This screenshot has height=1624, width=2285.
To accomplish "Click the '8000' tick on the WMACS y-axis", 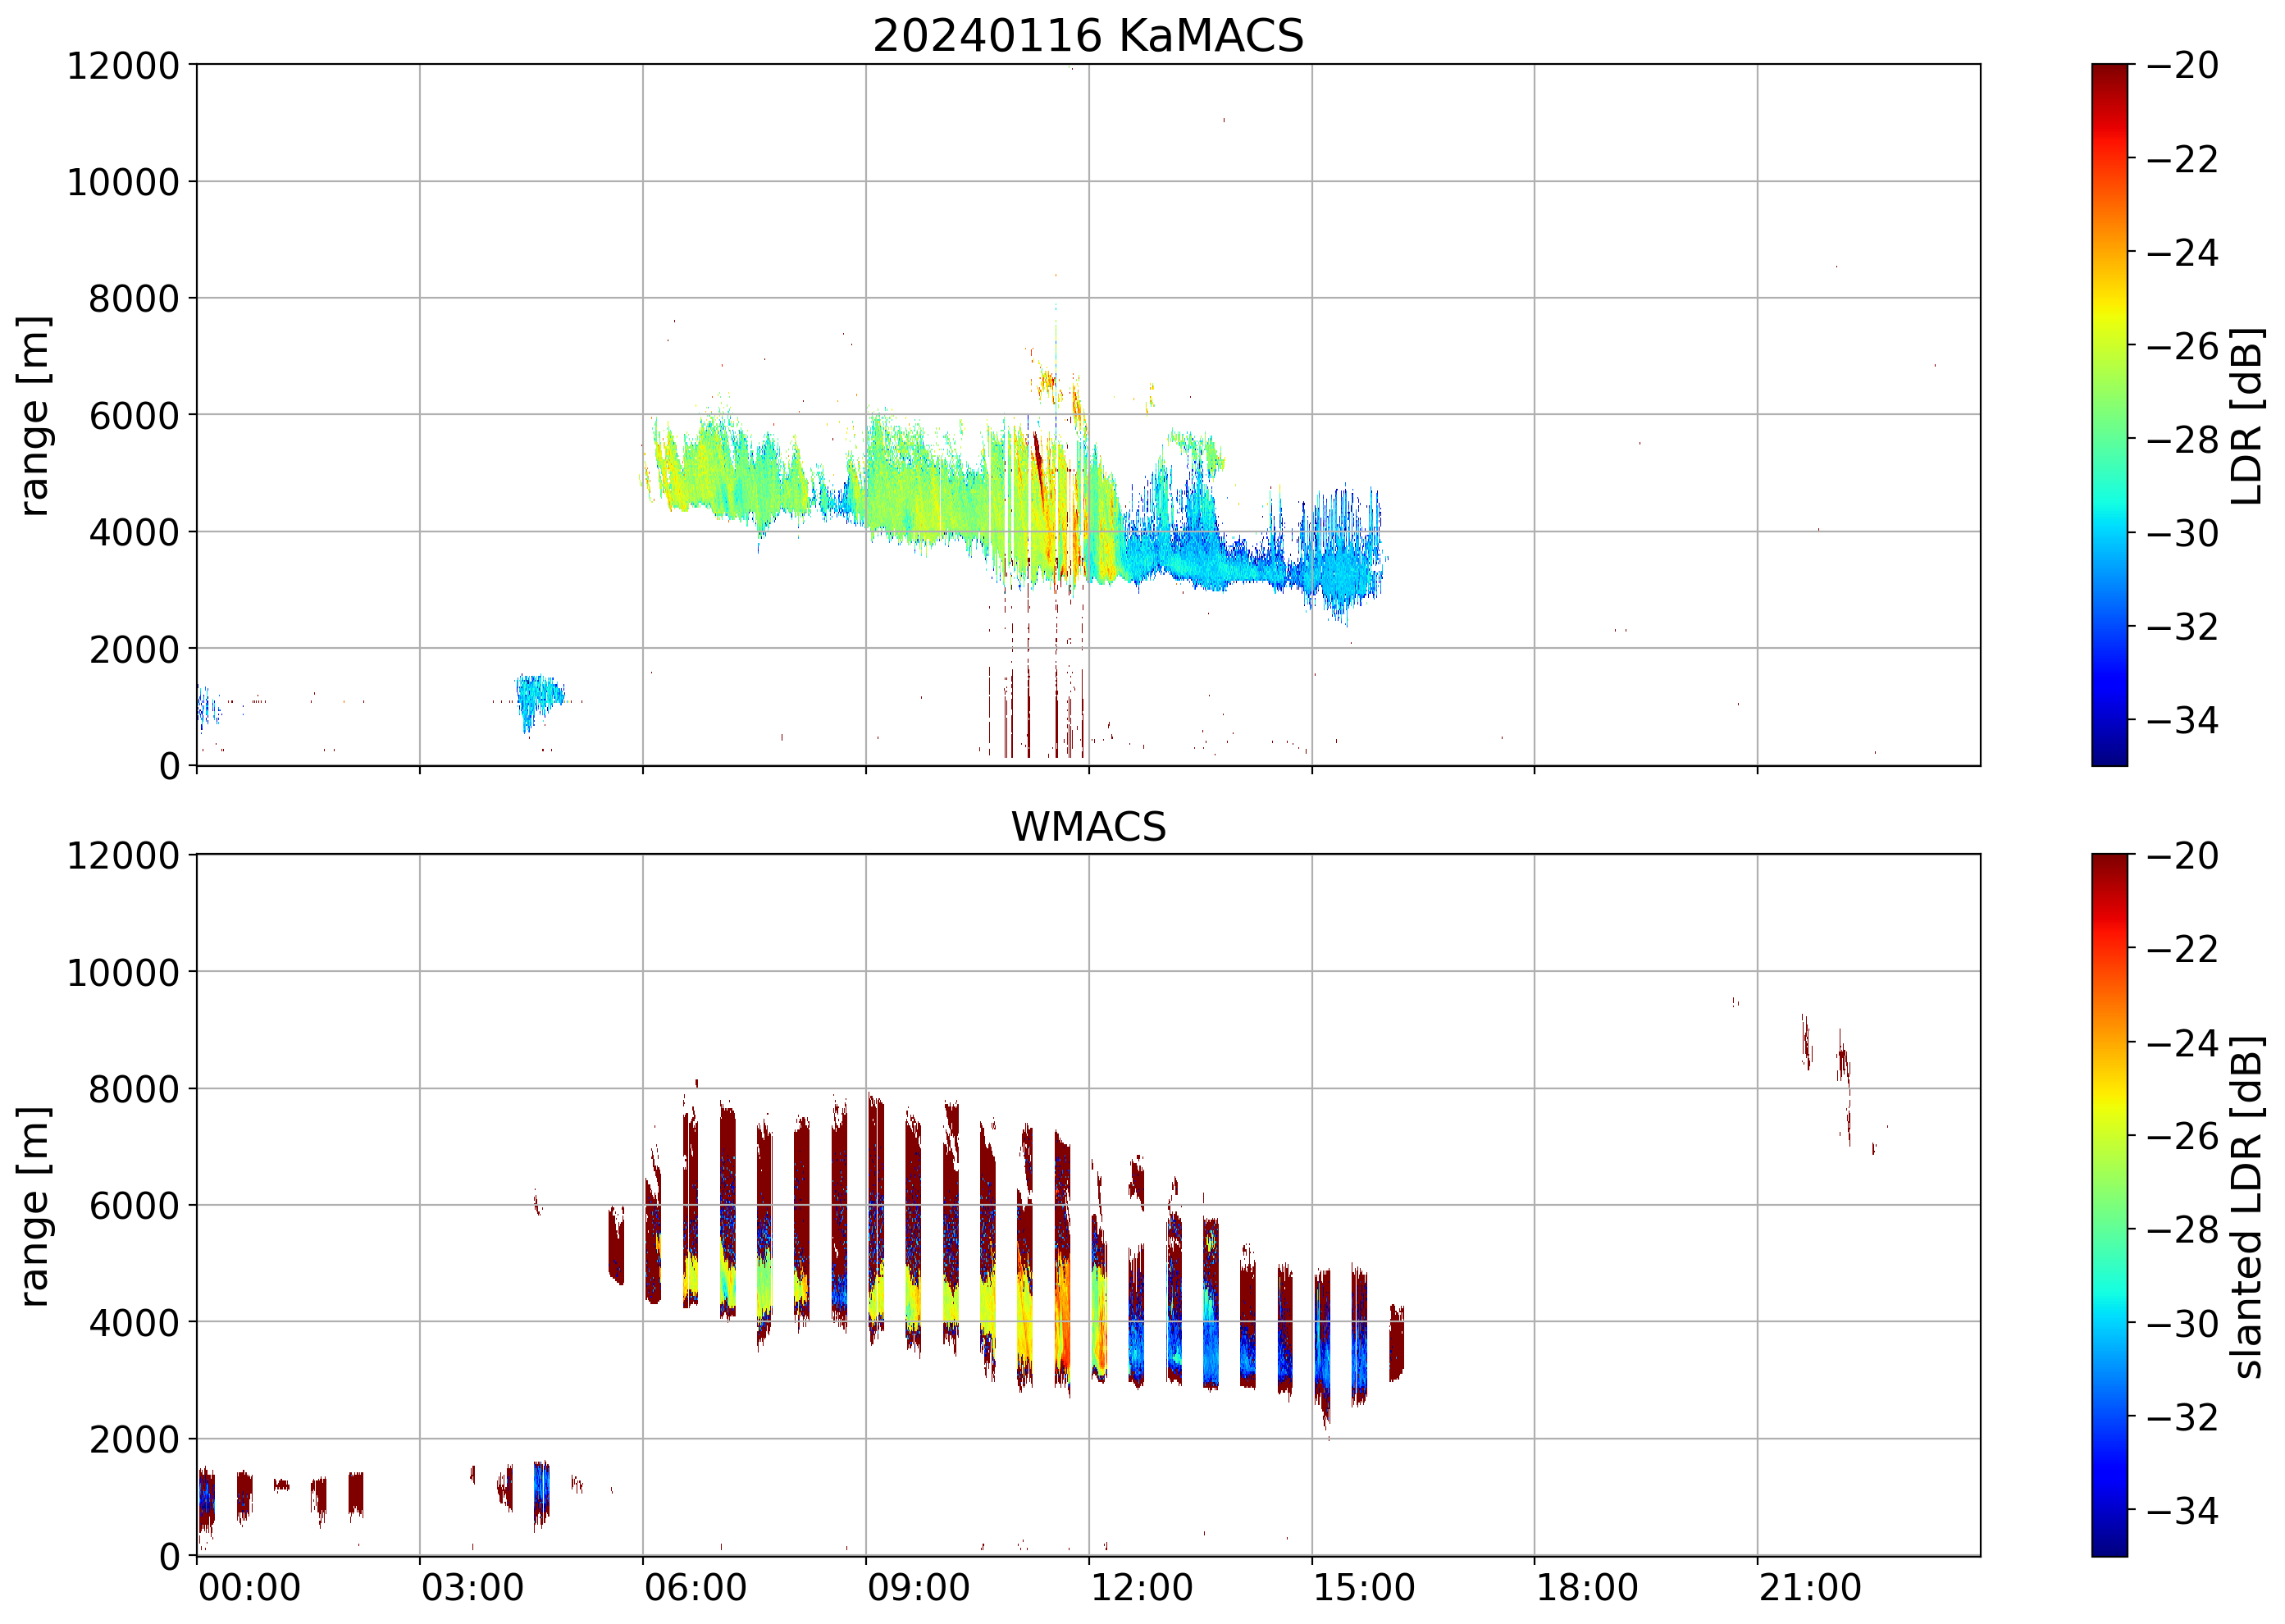I will click(x=133, y=1089).
